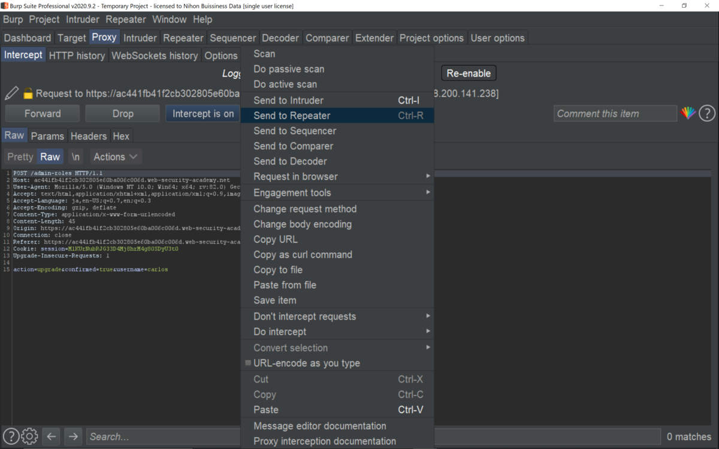
Task: Open the Window menu
Action: 170,19
